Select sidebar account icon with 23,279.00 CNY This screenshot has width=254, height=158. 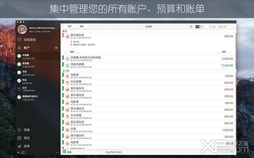tap(19, 56)
